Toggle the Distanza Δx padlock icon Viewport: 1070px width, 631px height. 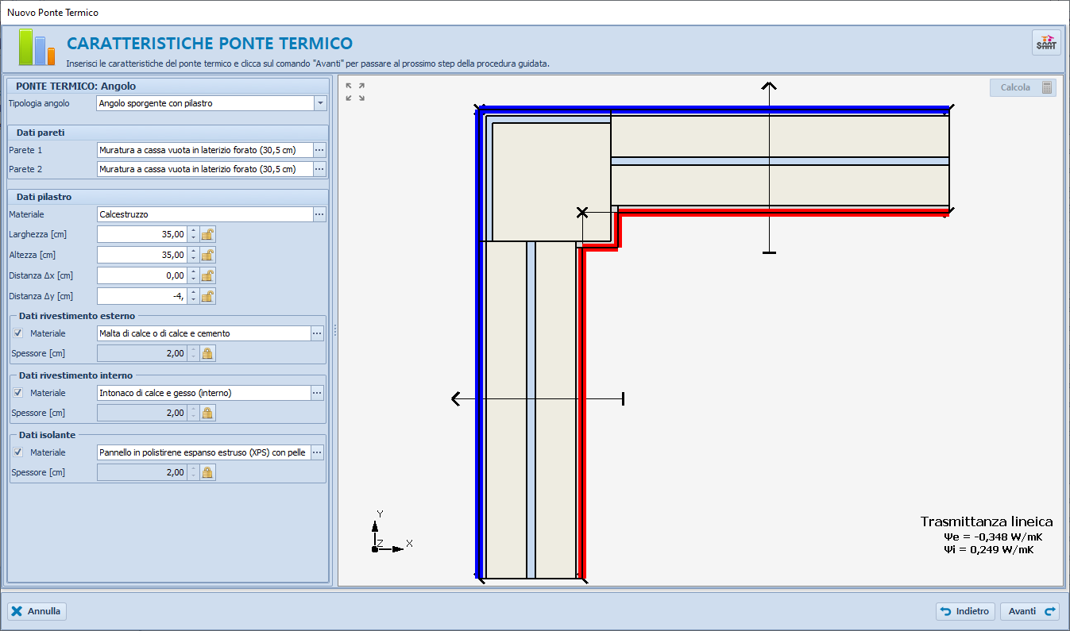coord(207,275)
